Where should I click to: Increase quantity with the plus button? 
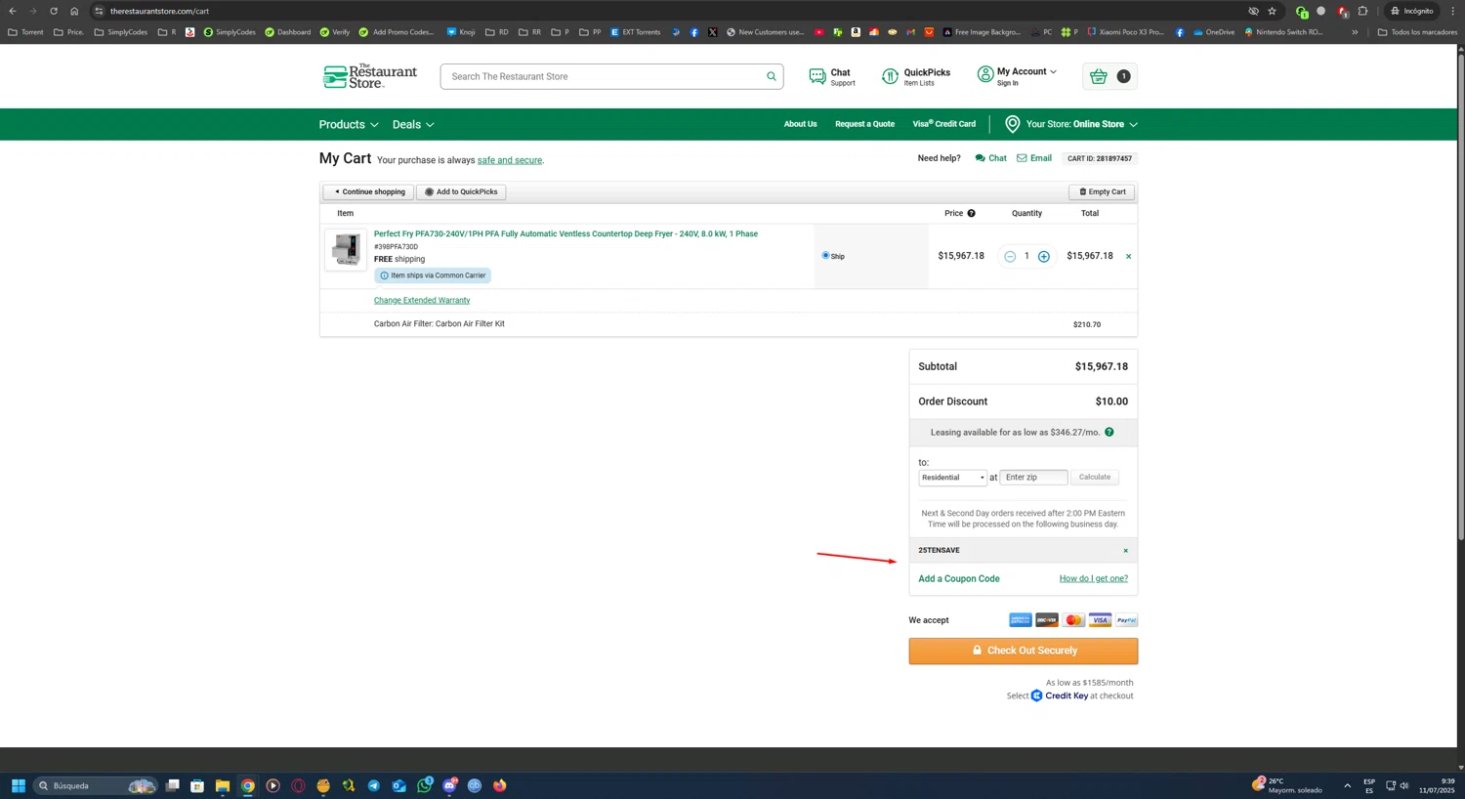[1044, 257]
